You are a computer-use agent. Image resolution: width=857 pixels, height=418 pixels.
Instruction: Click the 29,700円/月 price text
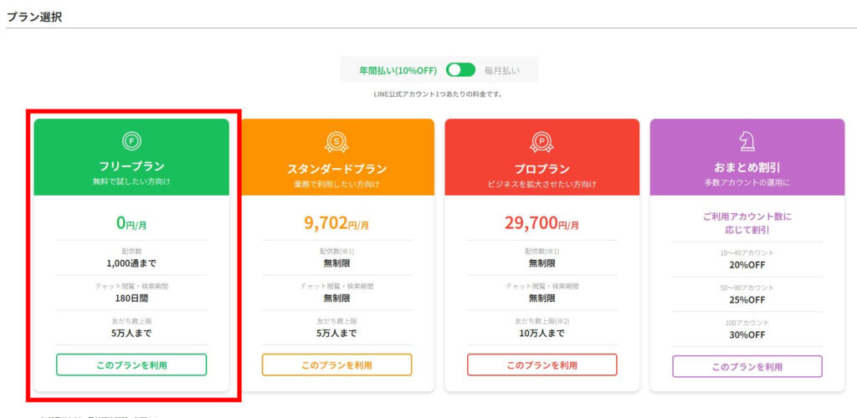click(541, 223)
